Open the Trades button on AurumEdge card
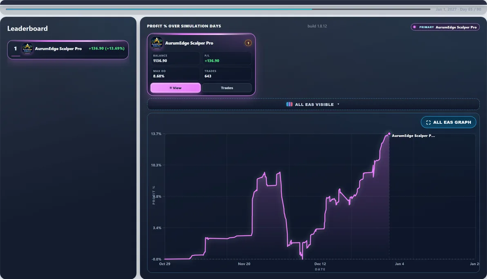Screen dimensions: 487x279 [227, 88]
